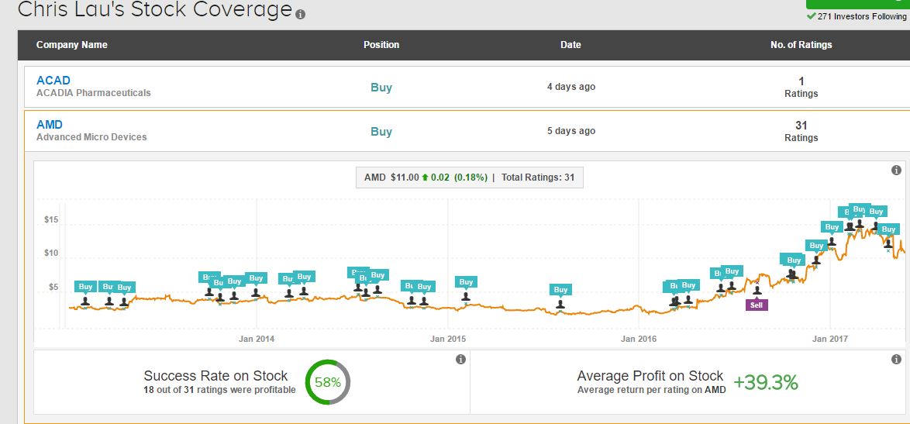Select the purple Sell rating flag
910x424 pixels.
[757, 305]
